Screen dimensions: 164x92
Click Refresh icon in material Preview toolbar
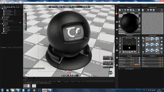click(136, 10)
